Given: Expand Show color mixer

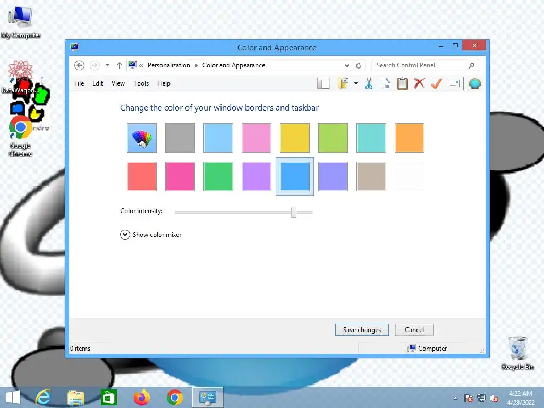Looking at the screenshot, I should click(150, 235).
